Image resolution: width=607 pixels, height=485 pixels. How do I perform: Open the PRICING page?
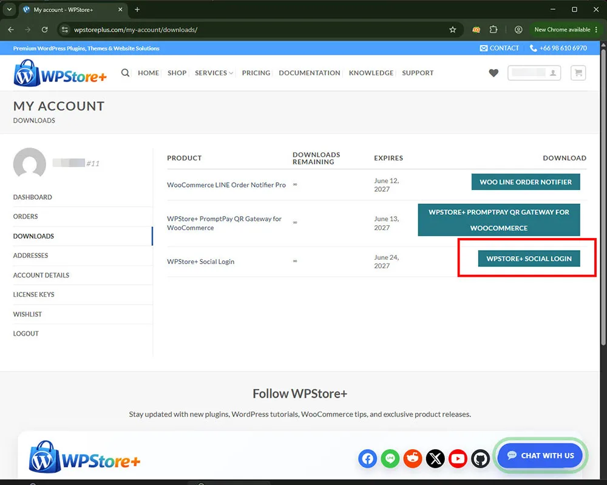[x=256, y=73]
